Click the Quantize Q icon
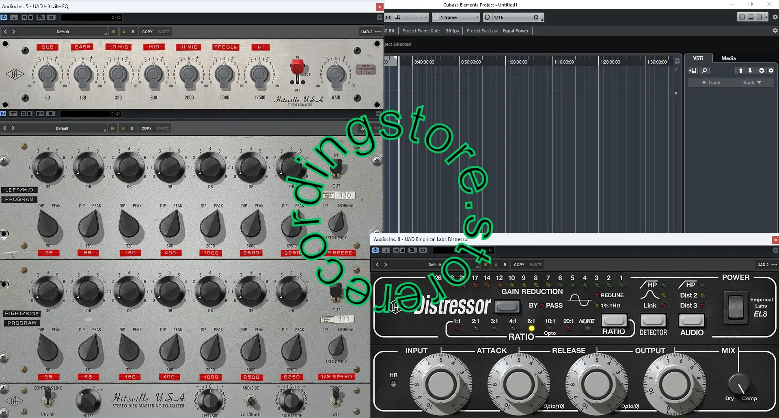The width and height of the screenshot is (779, 418). (x=487, y=17)
